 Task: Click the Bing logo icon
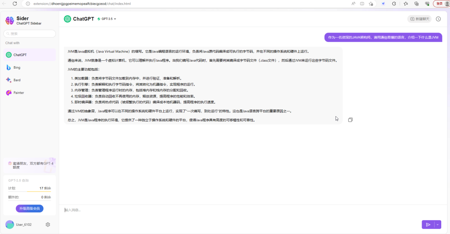(x=9, y=67)
